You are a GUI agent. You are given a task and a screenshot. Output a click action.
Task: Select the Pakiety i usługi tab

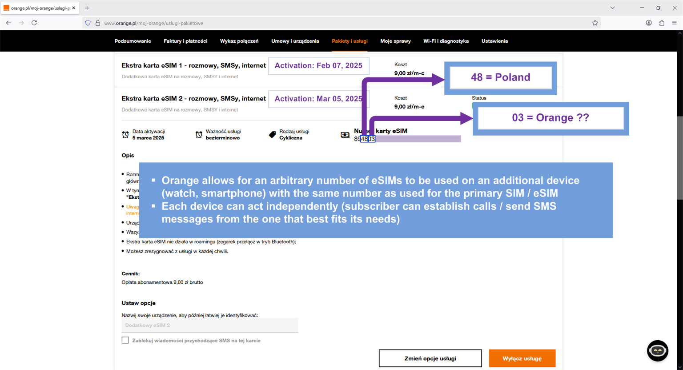coord(350,41)
